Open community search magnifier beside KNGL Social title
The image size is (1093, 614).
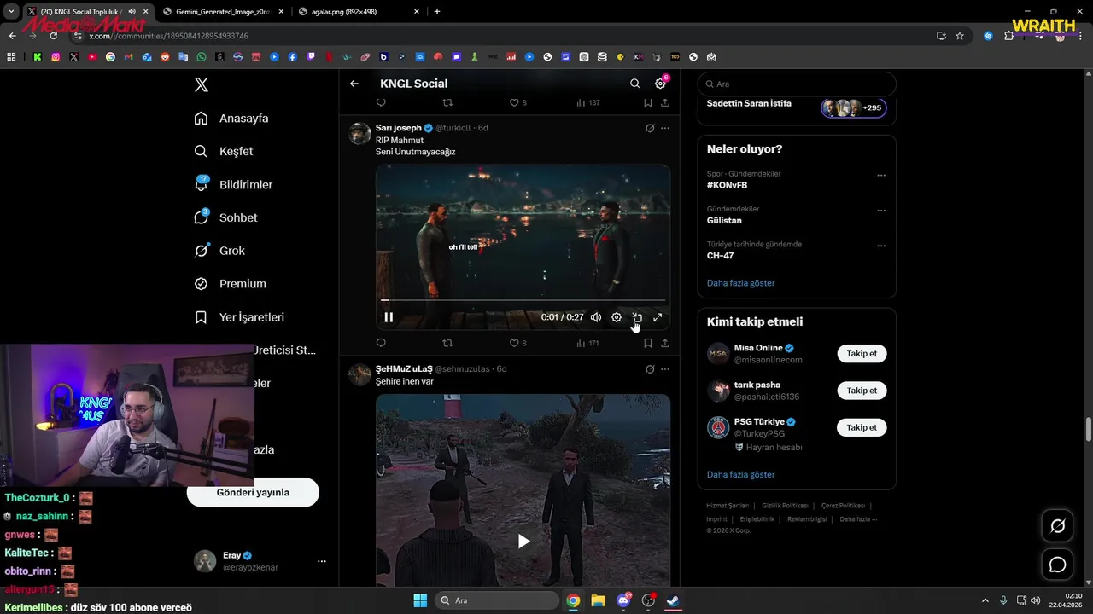(634, 84)
